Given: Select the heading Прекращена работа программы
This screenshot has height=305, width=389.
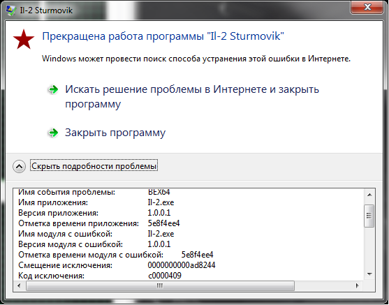Looking at the screenshot, I should 163,36.
